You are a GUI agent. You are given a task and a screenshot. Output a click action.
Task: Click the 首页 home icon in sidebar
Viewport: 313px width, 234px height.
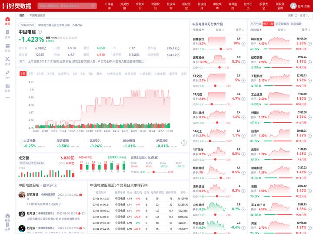(7, 19)
